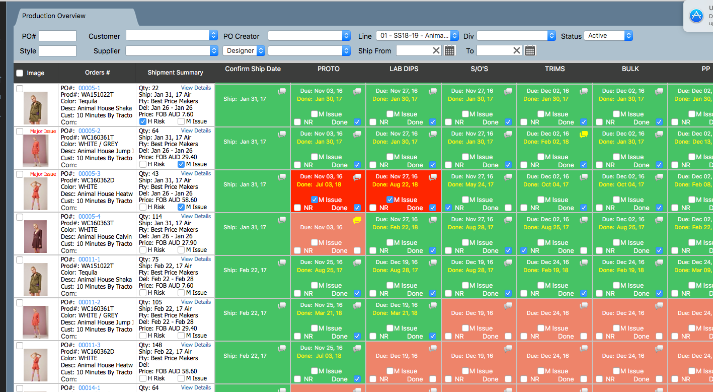Check LAB DIPS Done for PO 00011-3
The image size is (713, 392).
coord(433,379)
